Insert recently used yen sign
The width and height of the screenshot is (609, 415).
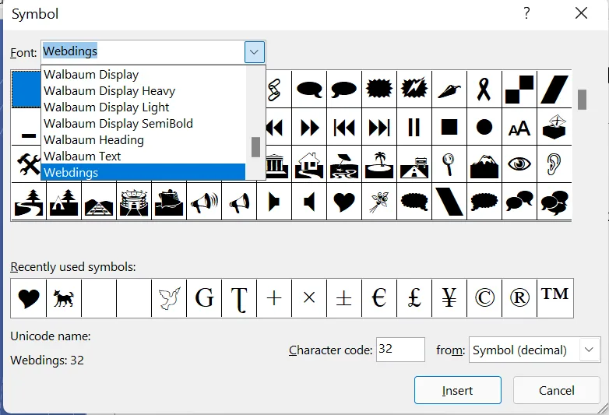(449, 298)
